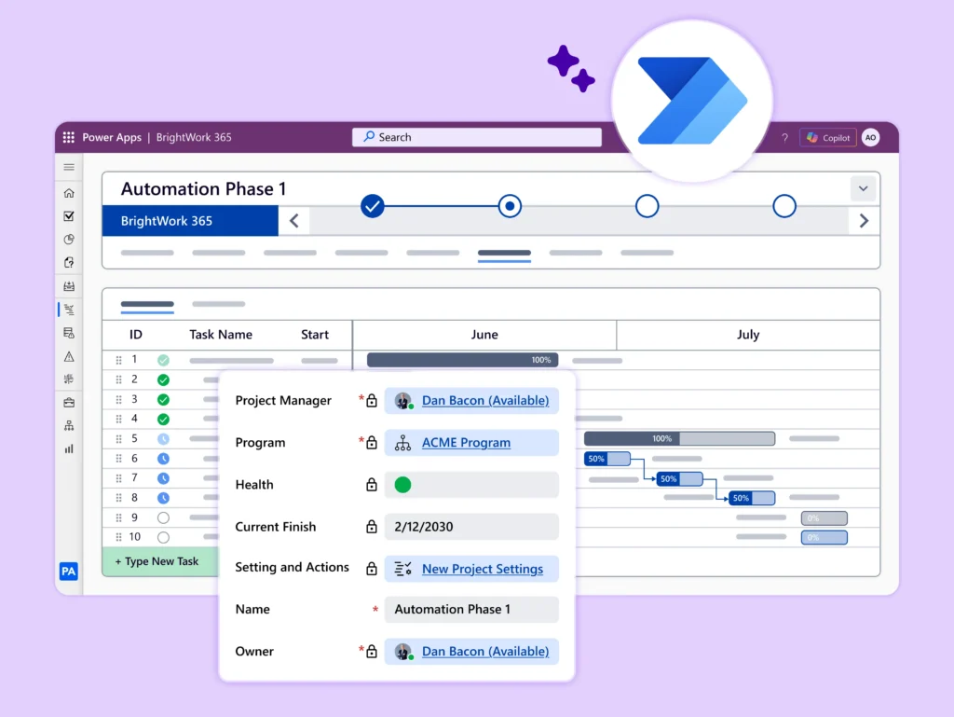Click the PA area switcher badge
Image resolution: width=954 pixels, height=717 pixels.
(x=69, y=571)
